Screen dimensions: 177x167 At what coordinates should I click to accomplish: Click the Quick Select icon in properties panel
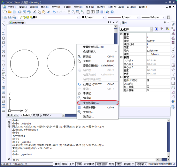pos(167,29)
